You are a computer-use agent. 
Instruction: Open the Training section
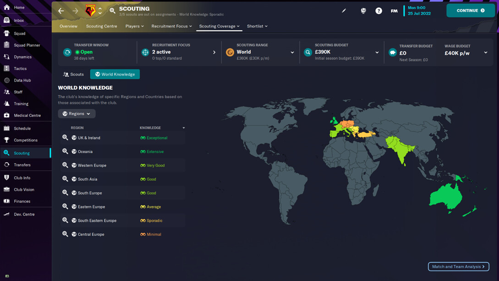[x=21, y=104]
